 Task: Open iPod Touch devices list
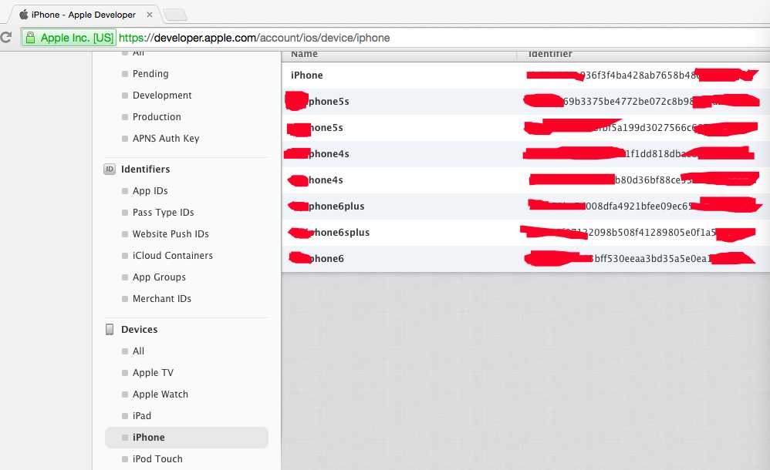157,459
